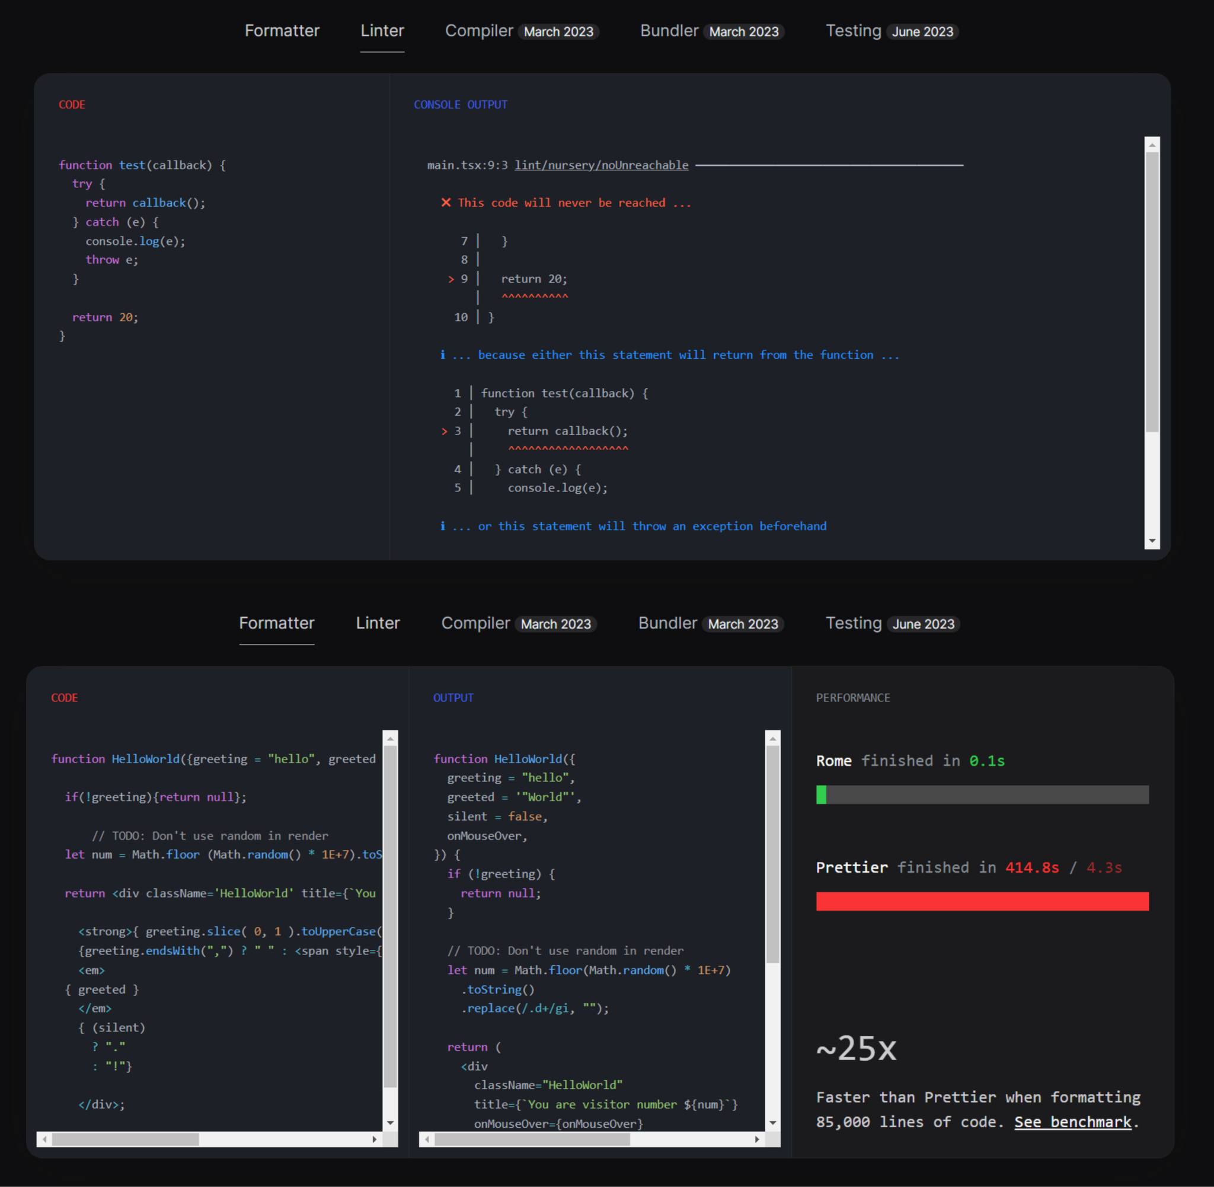Click the red Prettier performance bar

(982, 901)
